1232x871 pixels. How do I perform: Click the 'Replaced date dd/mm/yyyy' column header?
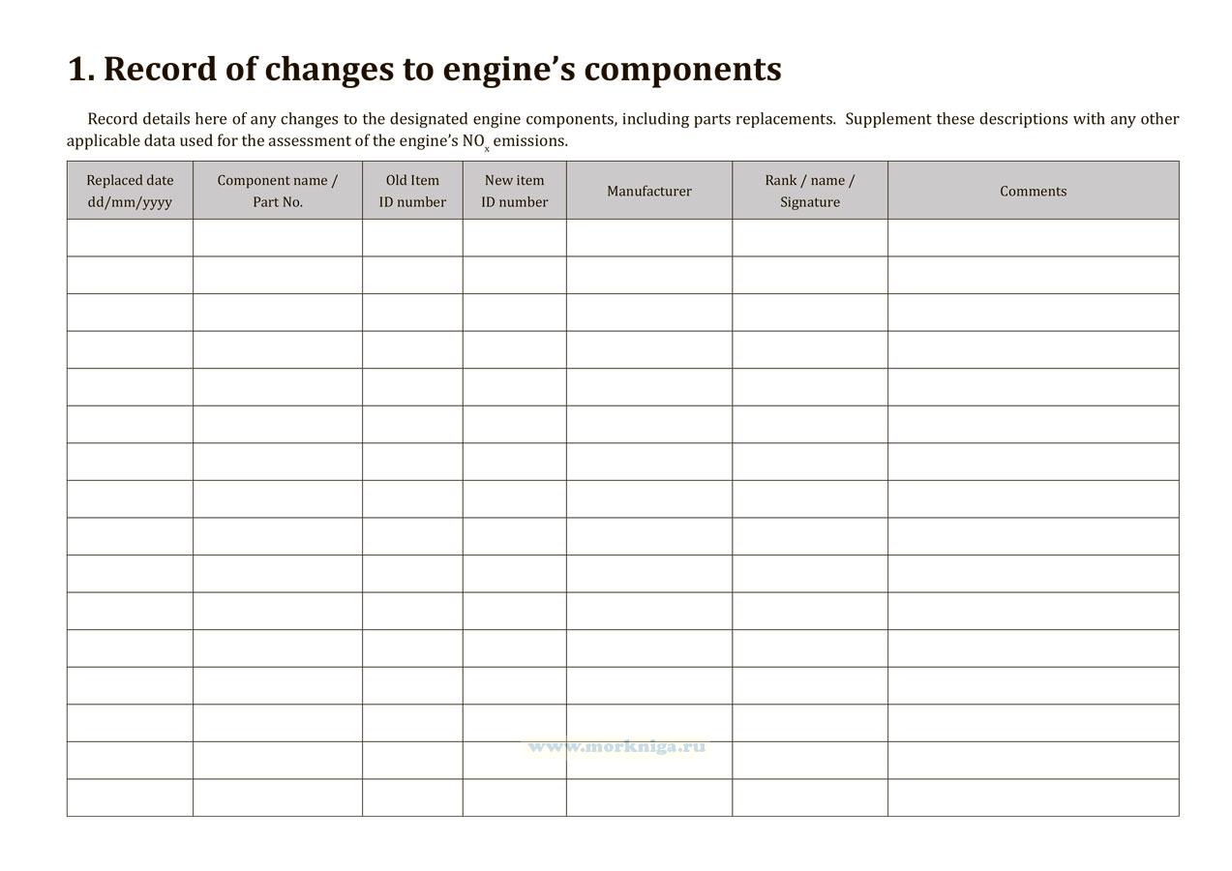[x=130, y=191]
